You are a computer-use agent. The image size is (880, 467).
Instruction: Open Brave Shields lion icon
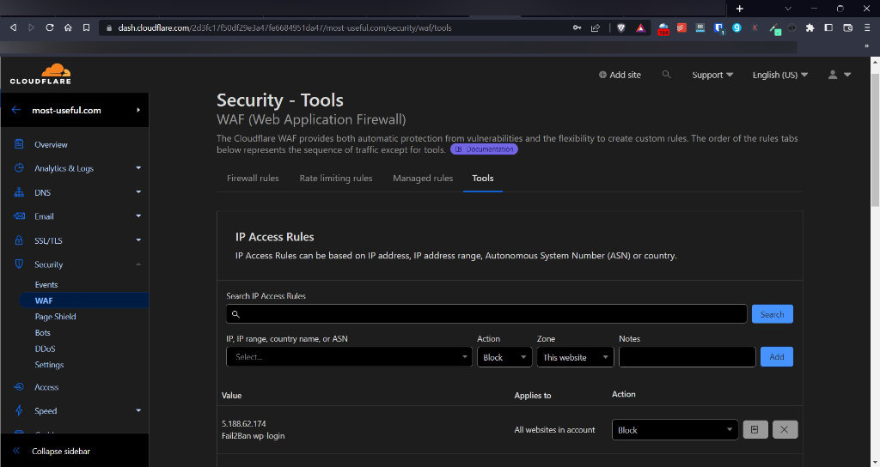pos(621,27)
